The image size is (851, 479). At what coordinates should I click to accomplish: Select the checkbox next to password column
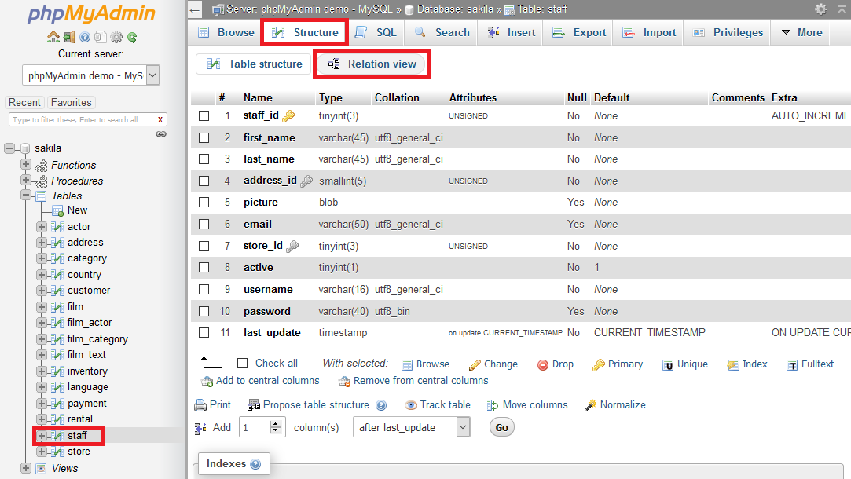(204, 311)
